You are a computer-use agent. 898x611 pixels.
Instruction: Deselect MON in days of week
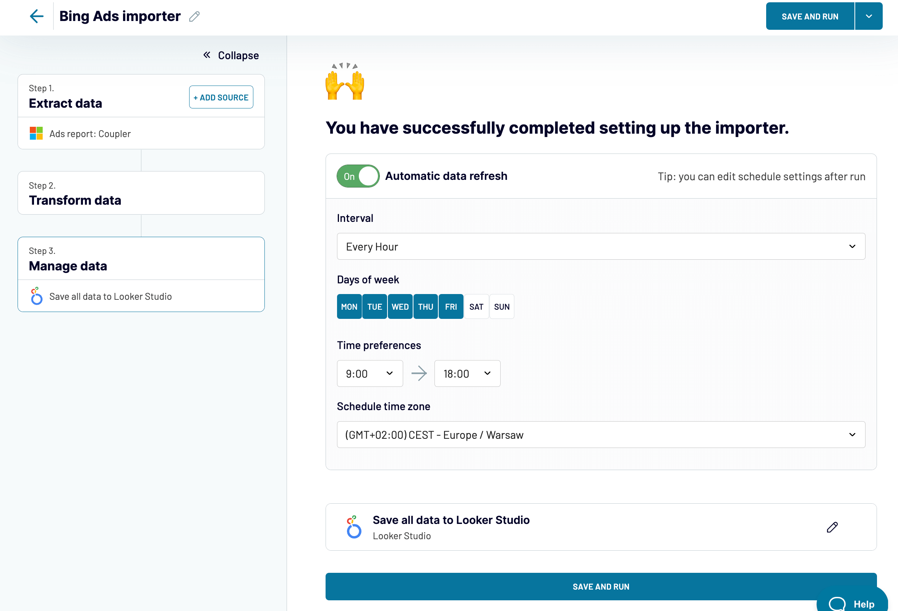[349, 307]
